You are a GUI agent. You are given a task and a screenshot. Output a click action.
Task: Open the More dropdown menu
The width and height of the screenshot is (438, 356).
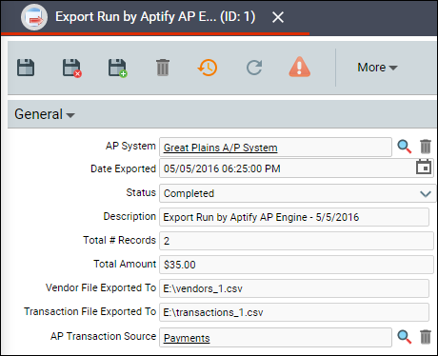click(377, 68)
